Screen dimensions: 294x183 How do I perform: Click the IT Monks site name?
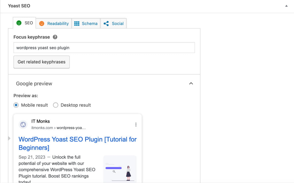pyautogui.click(x=40, y=121)
